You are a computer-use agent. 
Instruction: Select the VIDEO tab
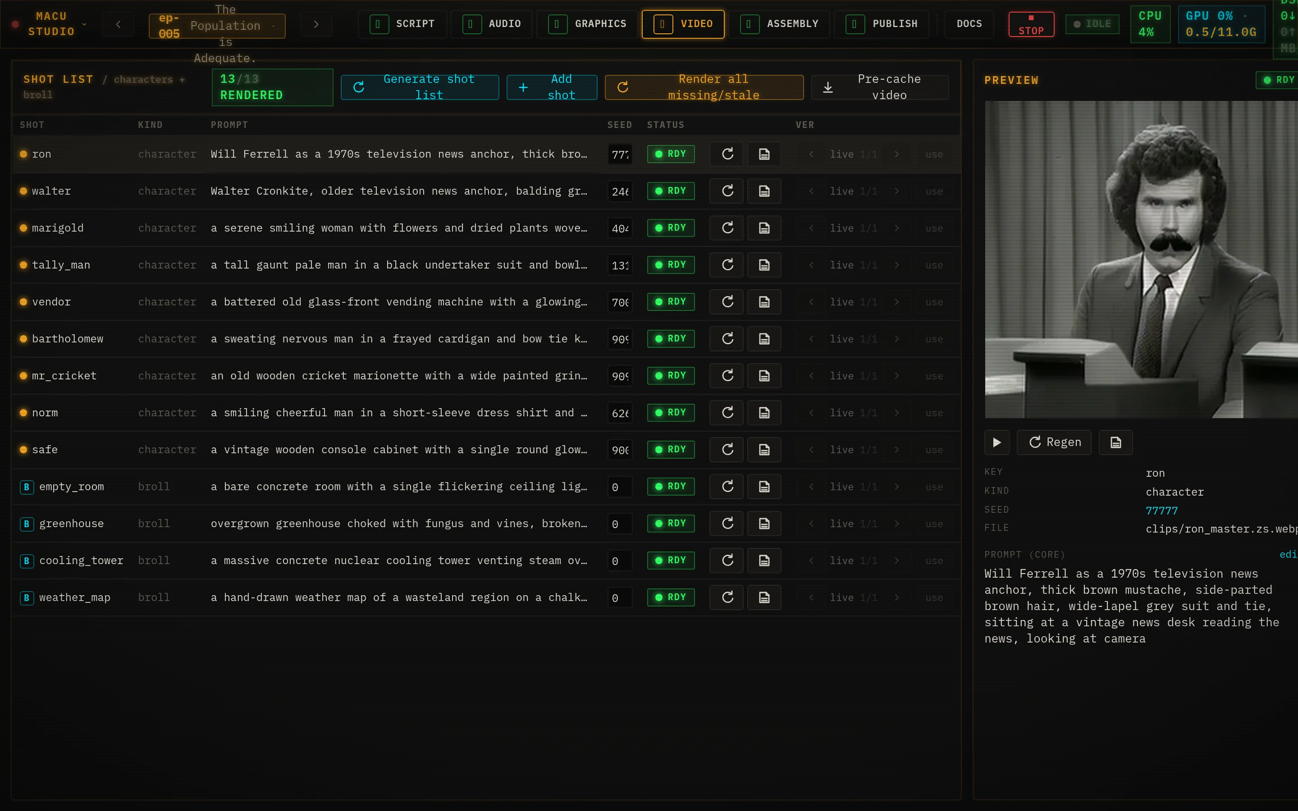[x=683, y=24]
